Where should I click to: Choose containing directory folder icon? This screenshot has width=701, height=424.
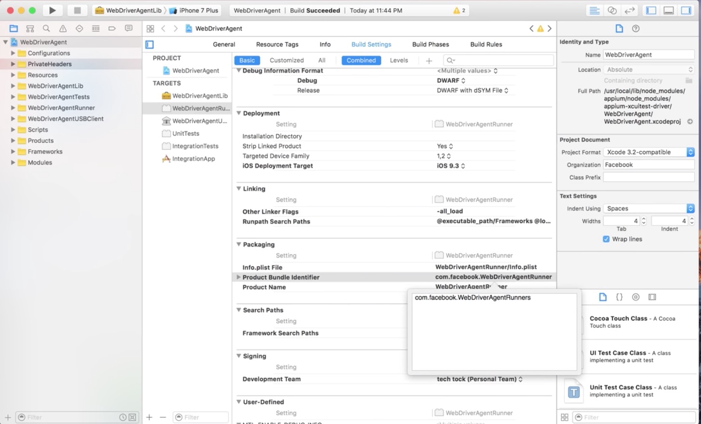tap(689, 80)
